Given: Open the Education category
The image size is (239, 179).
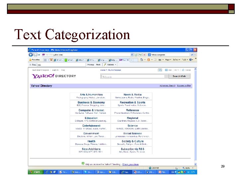Looking at the screenshot, I should (91, 118).
